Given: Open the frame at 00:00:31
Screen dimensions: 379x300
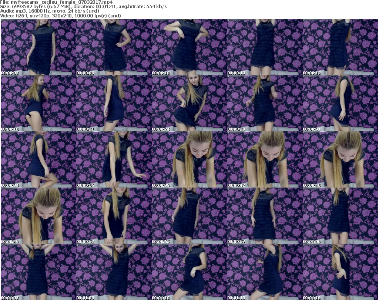Looking at the screenshot, I should 341,103.
